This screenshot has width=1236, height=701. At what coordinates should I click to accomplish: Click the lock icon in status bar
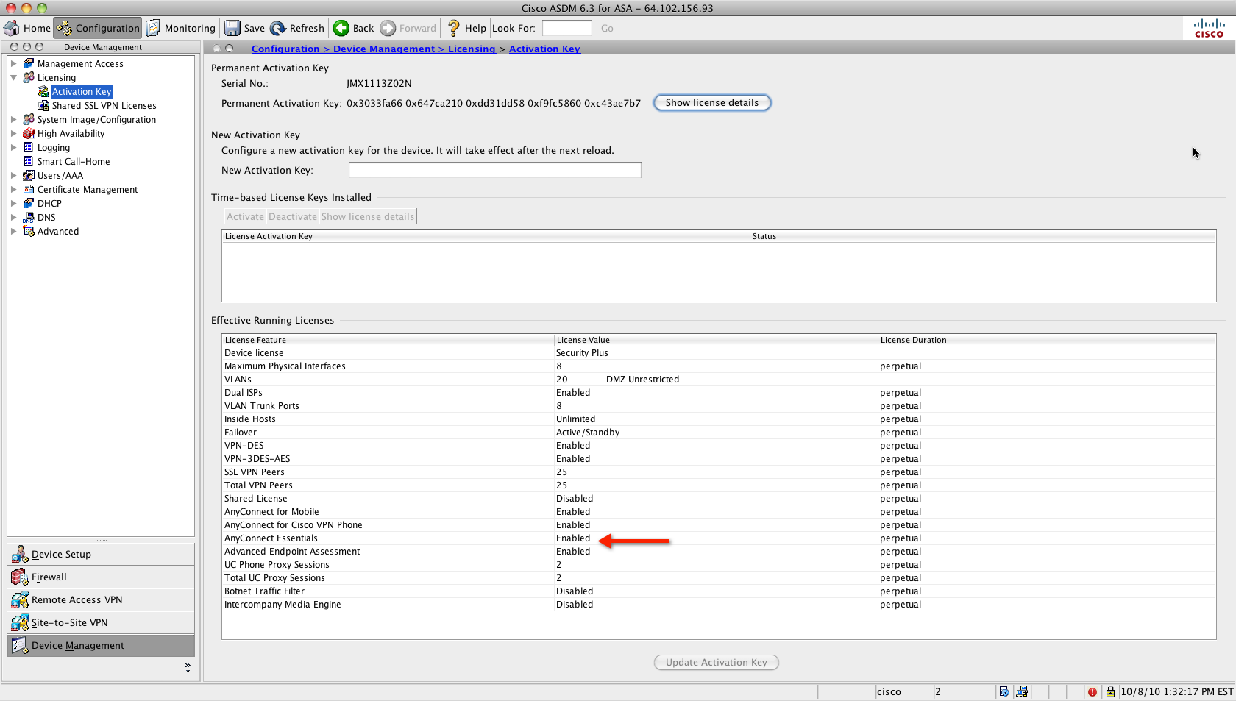1110,692
